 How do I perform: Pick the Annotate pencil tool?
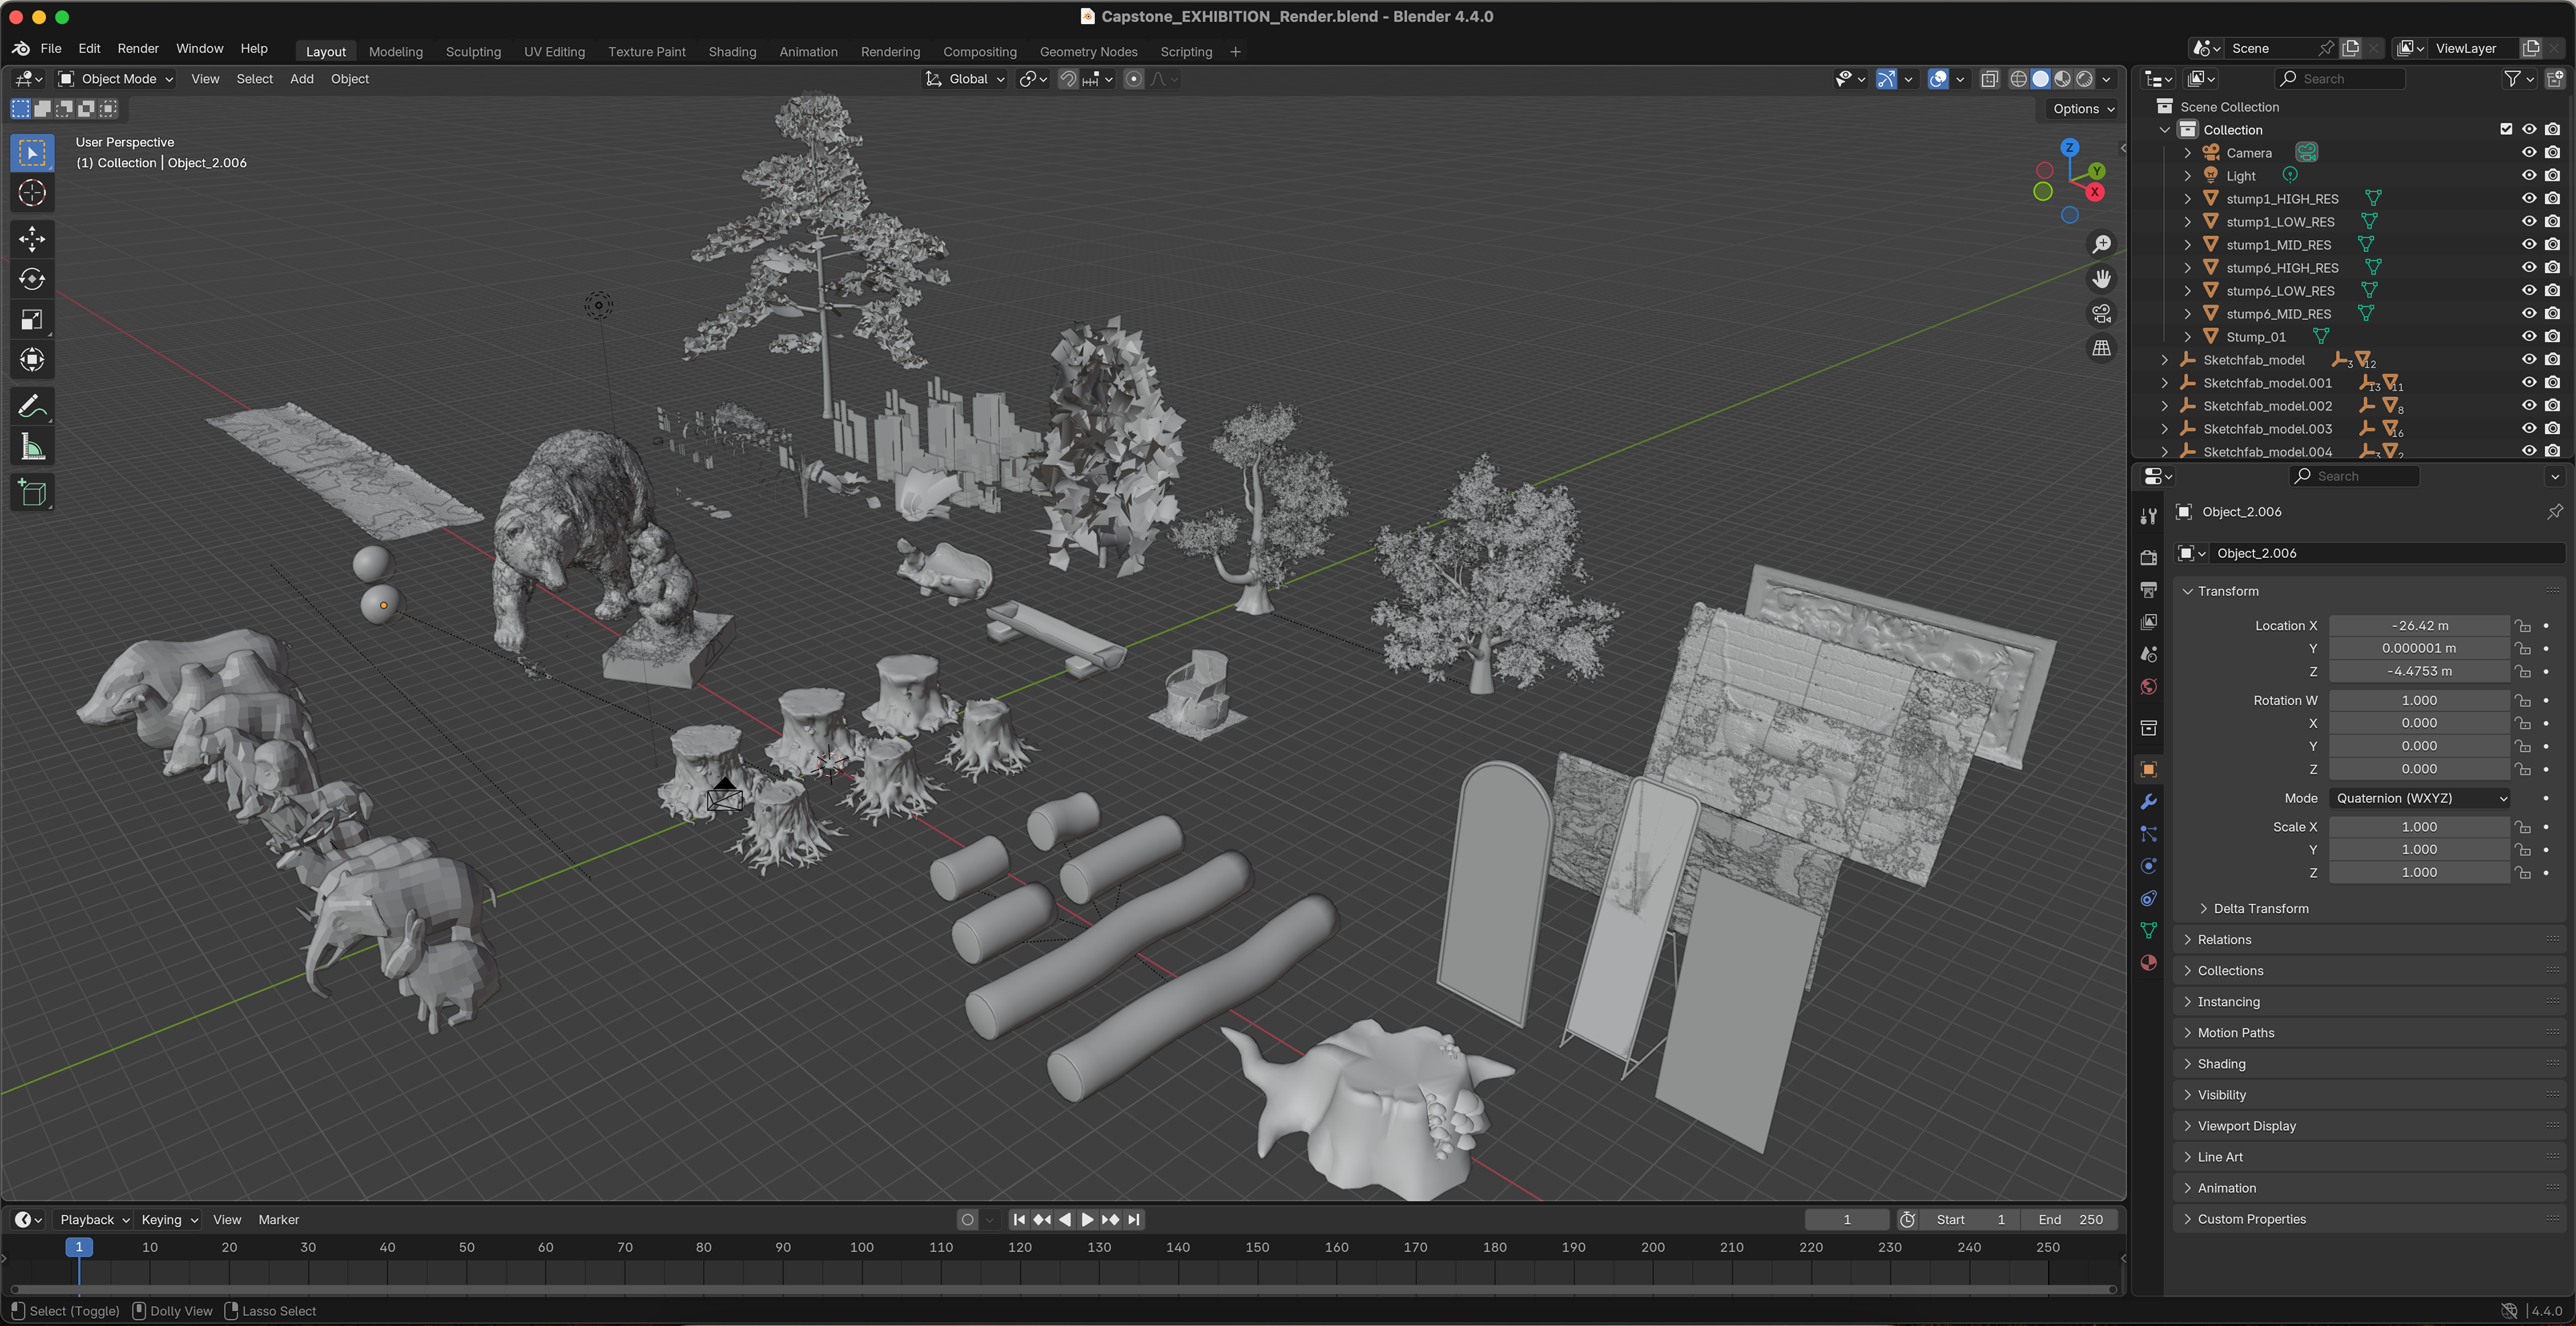[x=32, y=406]
